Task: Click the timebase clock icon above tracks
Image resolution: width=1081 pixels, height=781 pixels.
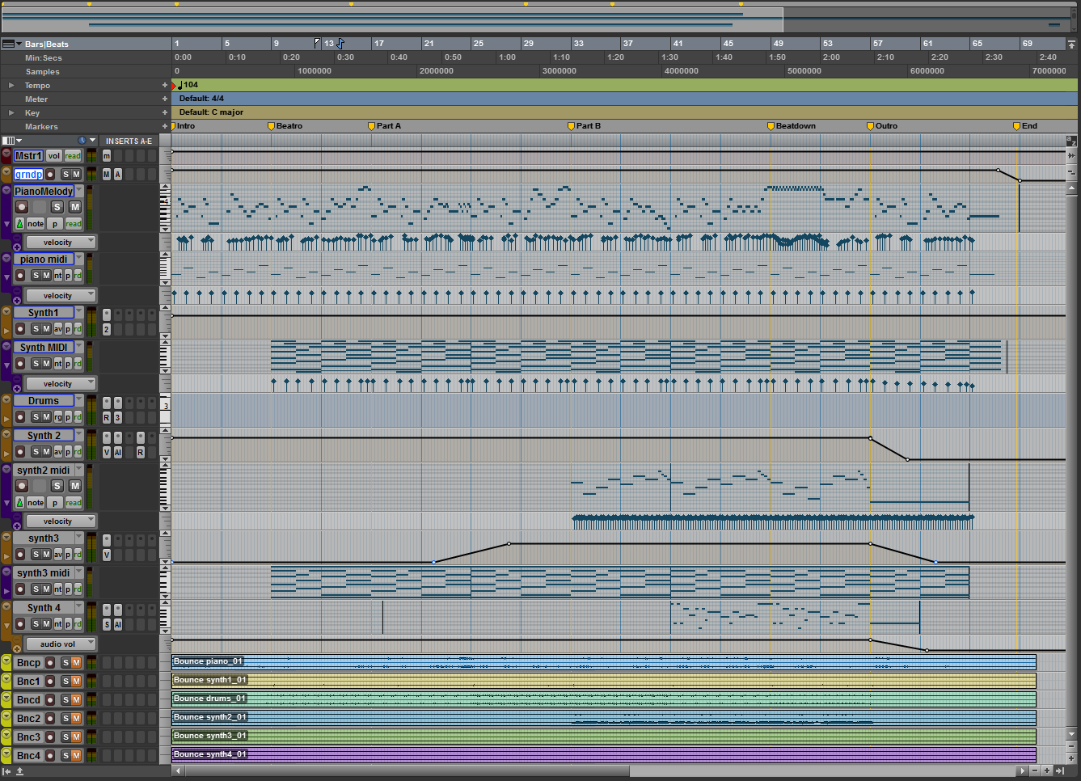Action: tap(82, 141)
